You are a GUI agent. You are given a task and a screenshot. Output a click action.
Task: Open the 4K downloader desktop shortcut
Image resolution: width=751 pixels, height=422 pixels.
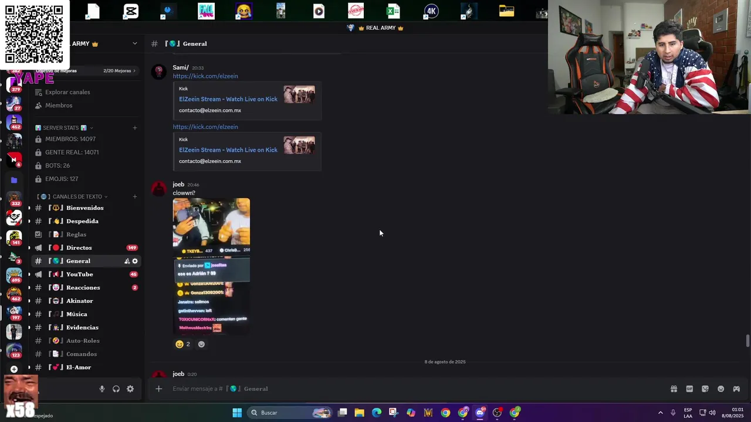click(x=431, y=11)
